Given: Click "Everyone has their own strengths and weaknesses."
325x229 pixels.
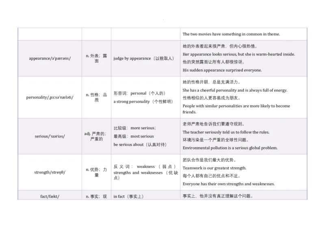Looking at the screenshot, I should tap(229, 184).
